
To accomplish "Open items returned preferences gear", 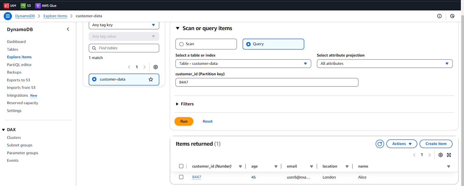I will coord(441,155).
